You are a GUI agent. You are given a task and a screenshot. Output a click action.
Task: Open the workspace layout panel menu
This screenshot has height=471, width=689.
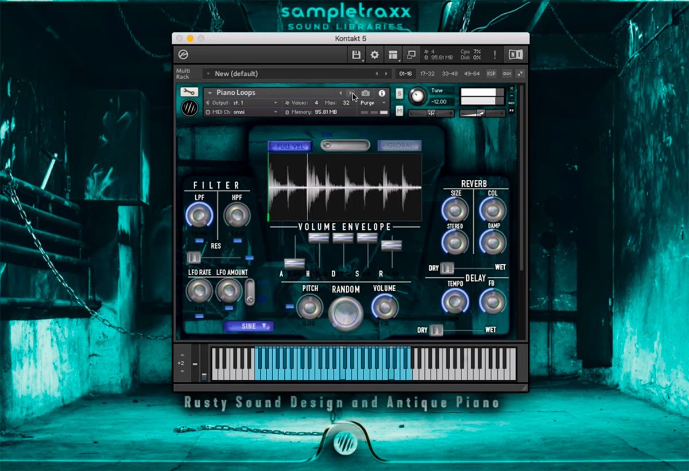[x=393, y=55]
